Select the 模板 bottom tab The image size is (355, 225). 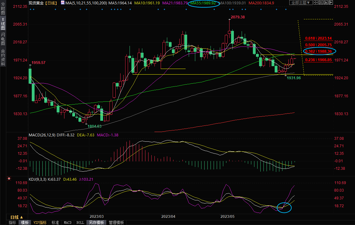click(x=25, y=223)
